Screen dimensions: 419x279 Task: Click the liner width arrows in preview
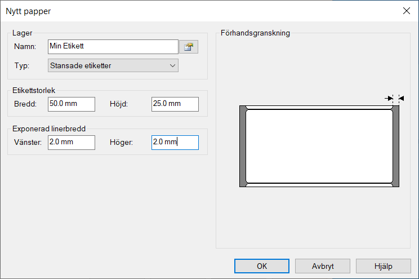point(395,98)
